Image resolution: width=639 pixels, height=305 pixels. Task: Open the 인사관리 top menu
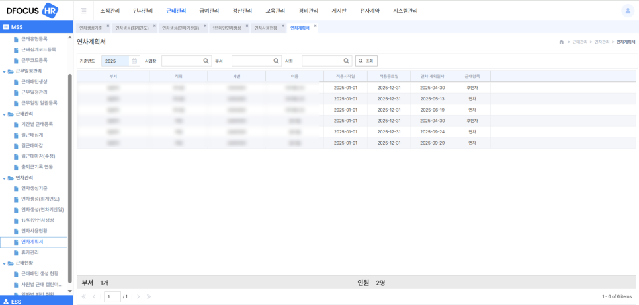coord(143,11)
